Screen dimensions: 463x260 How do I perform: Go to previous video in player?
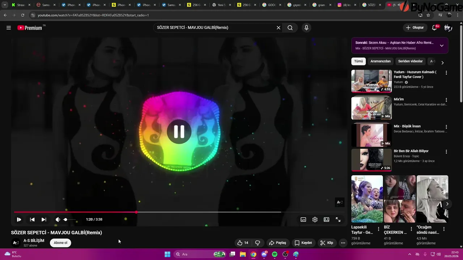point(32,220)
